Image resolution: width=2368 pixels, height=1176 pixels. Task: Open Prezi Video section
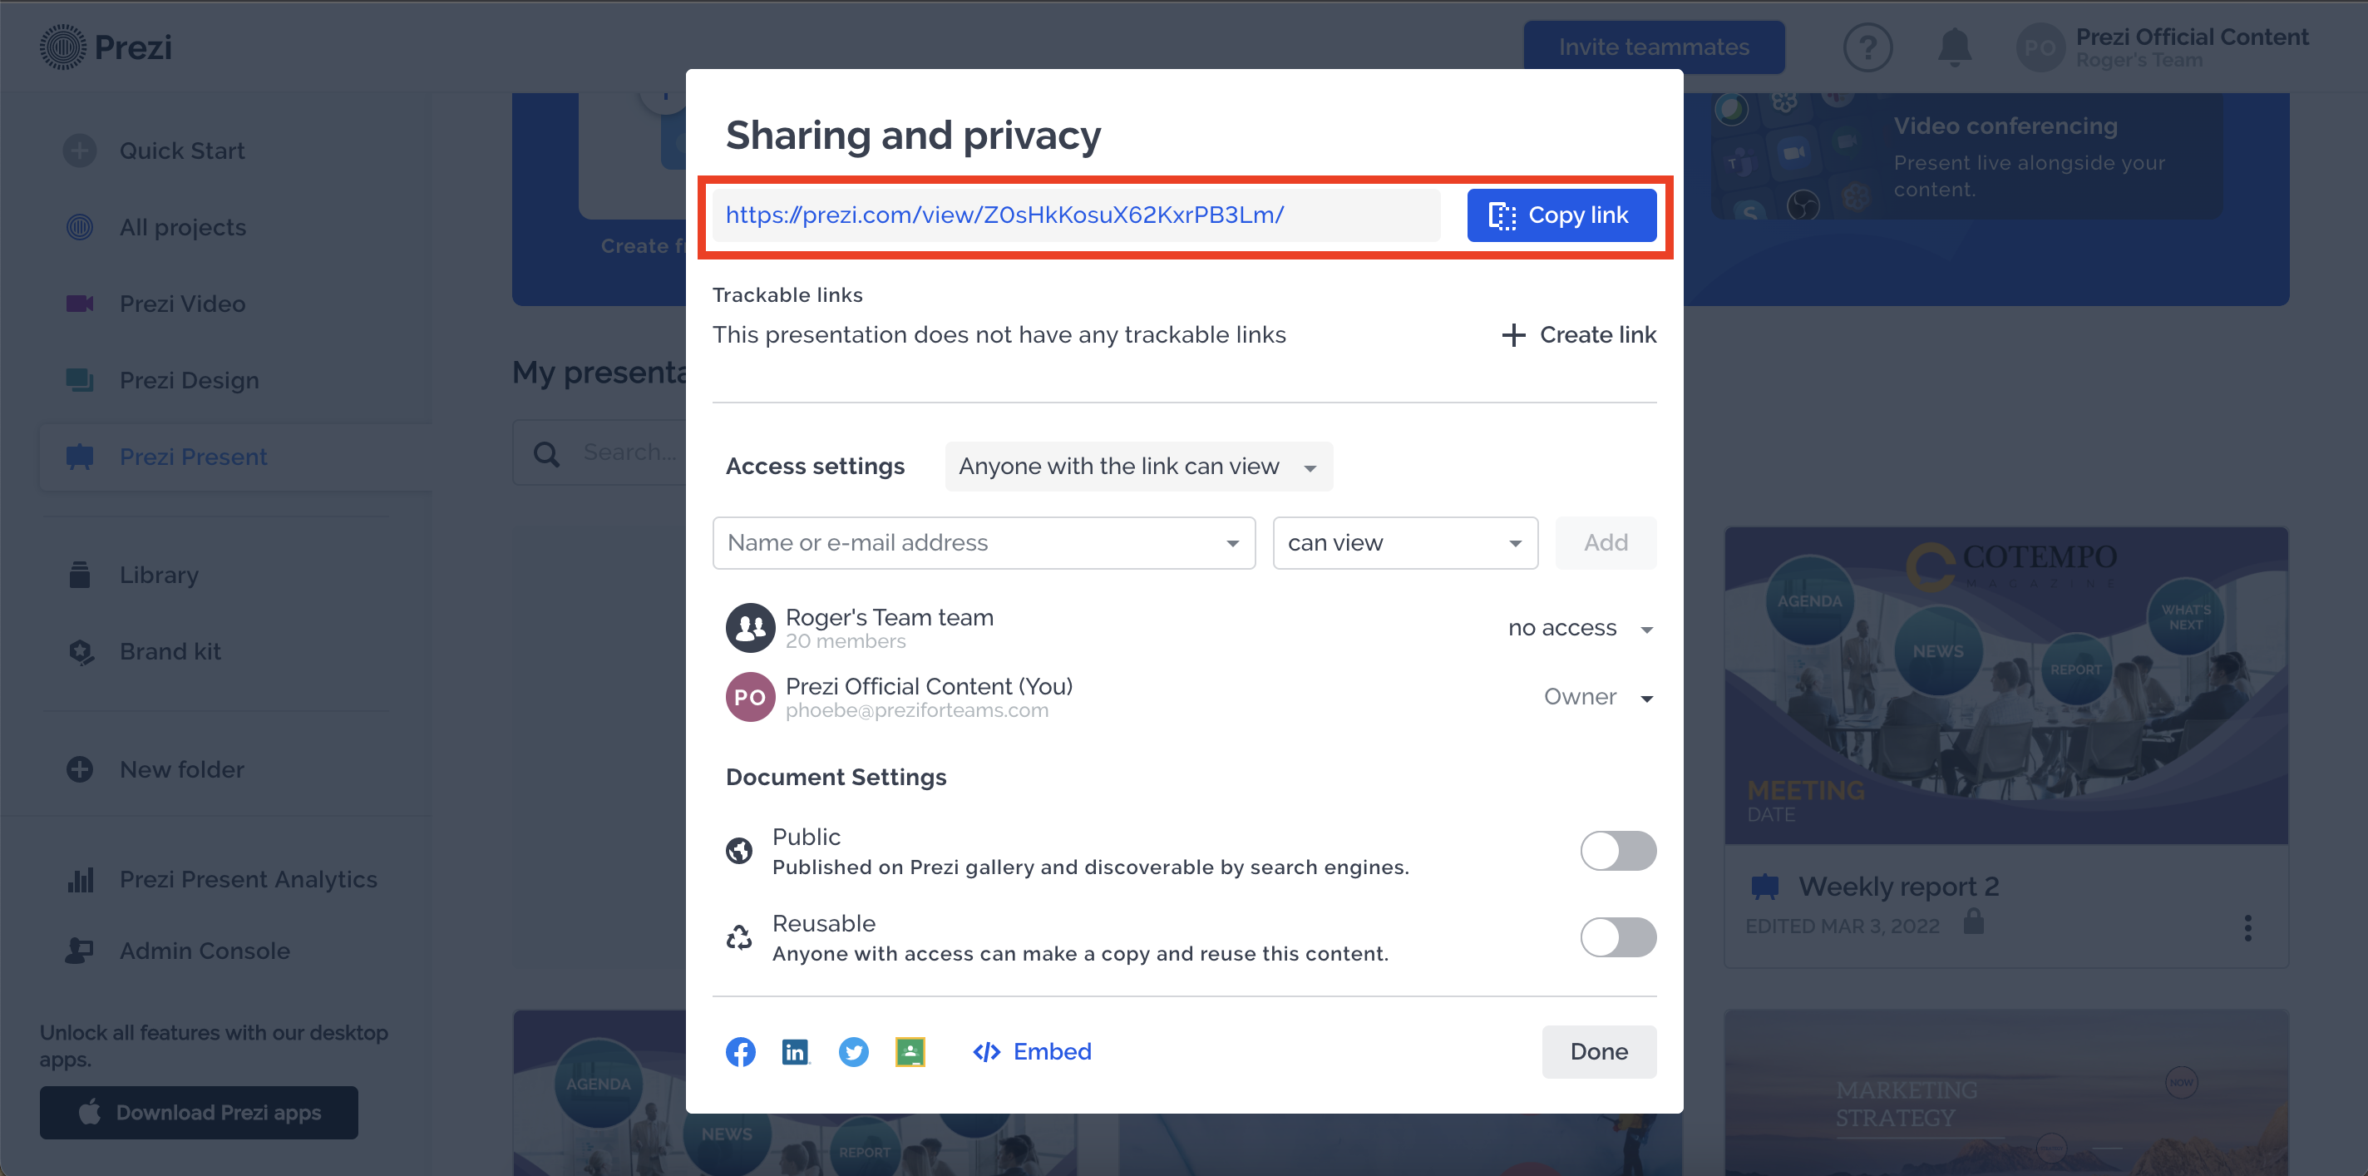(182, 304)
